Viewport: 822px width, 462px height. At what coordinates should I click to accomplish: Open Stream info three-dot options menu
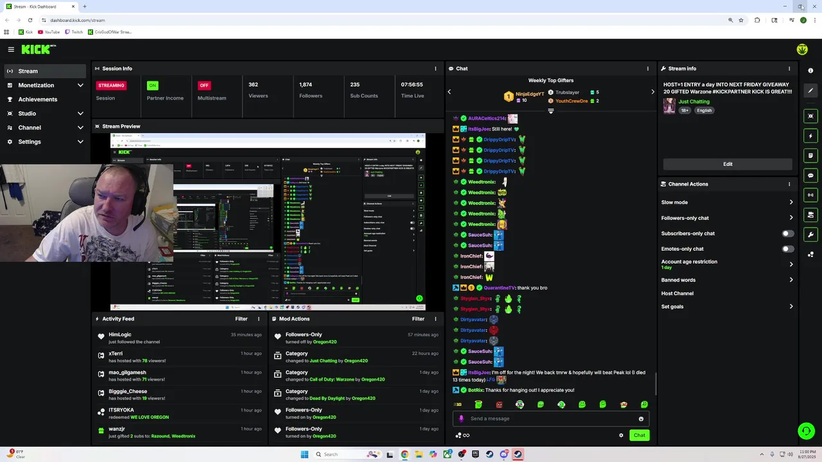[789, 69]
